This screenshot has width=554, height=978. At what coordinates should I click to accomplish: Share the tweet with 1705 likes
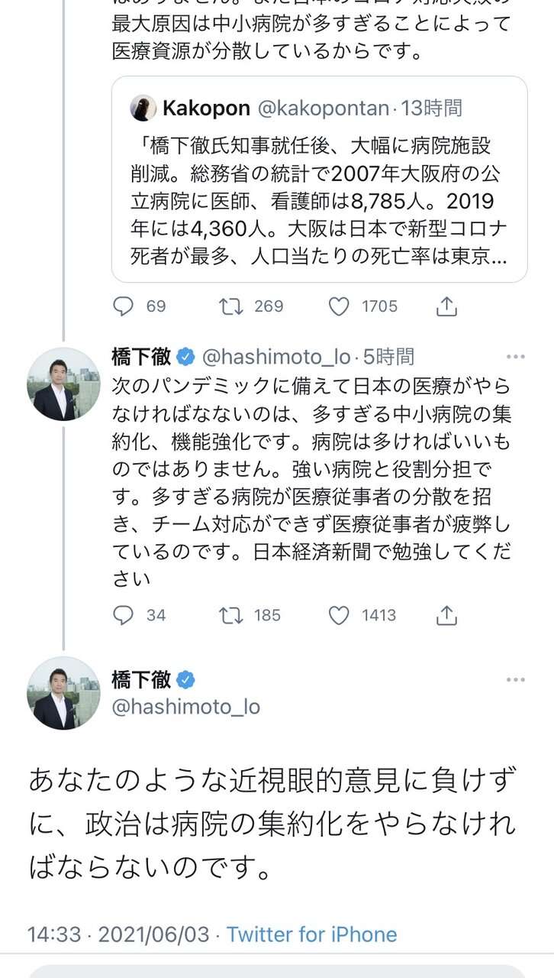click(446, 306)
